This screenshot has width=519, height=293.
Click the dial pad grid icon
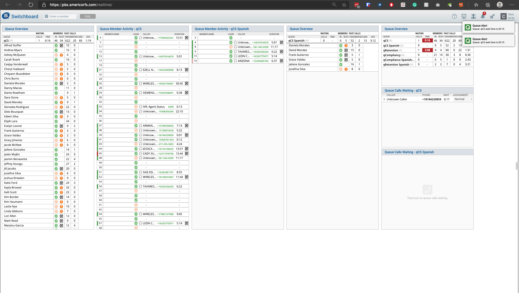click(46, 16)
